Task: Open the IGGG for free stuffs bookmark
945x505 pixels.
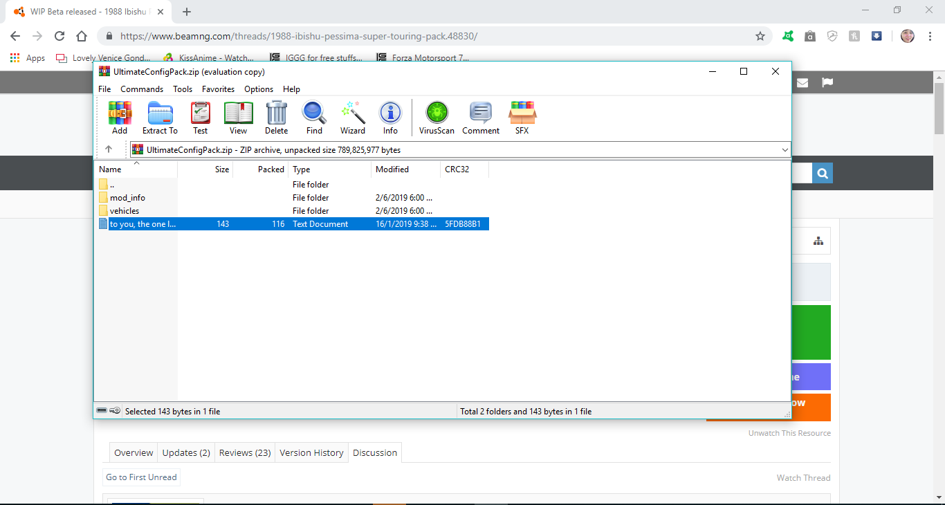Action: click(x=317, y=58)
